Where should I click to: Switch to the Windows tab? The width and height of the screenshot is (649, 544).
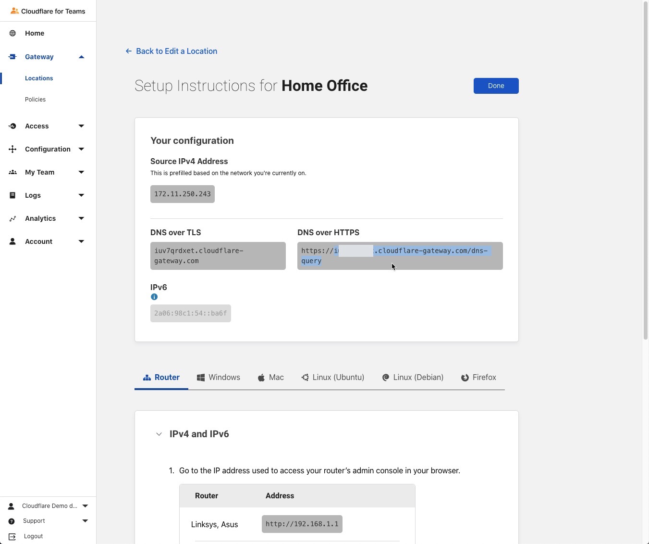218,378
